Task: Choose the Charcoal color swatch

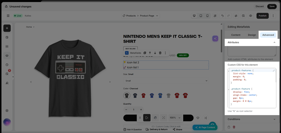Action: tap(127, 95)
